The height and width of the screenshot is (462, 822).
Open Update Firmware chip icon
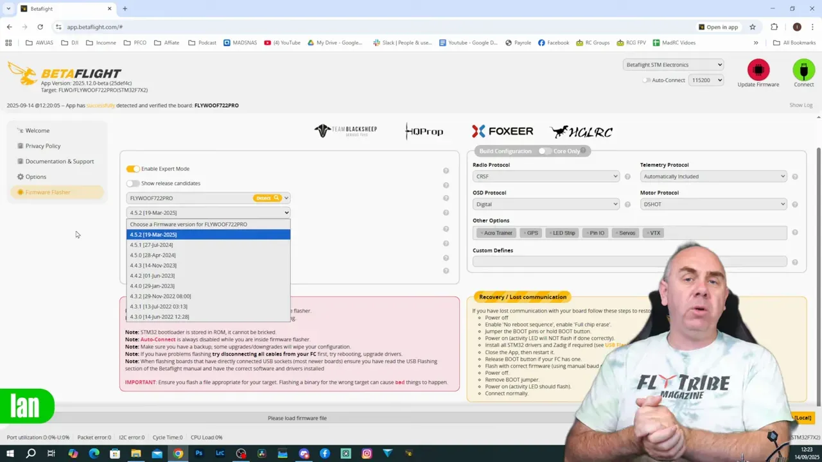758,70
